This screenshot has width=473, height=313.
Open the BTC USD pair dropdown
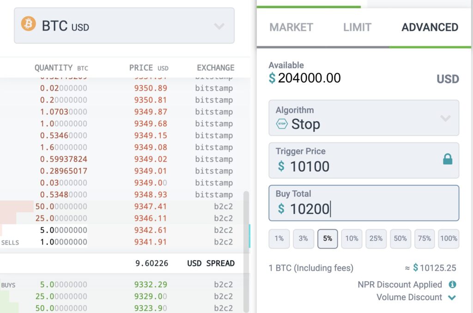[x=124, y=25]
